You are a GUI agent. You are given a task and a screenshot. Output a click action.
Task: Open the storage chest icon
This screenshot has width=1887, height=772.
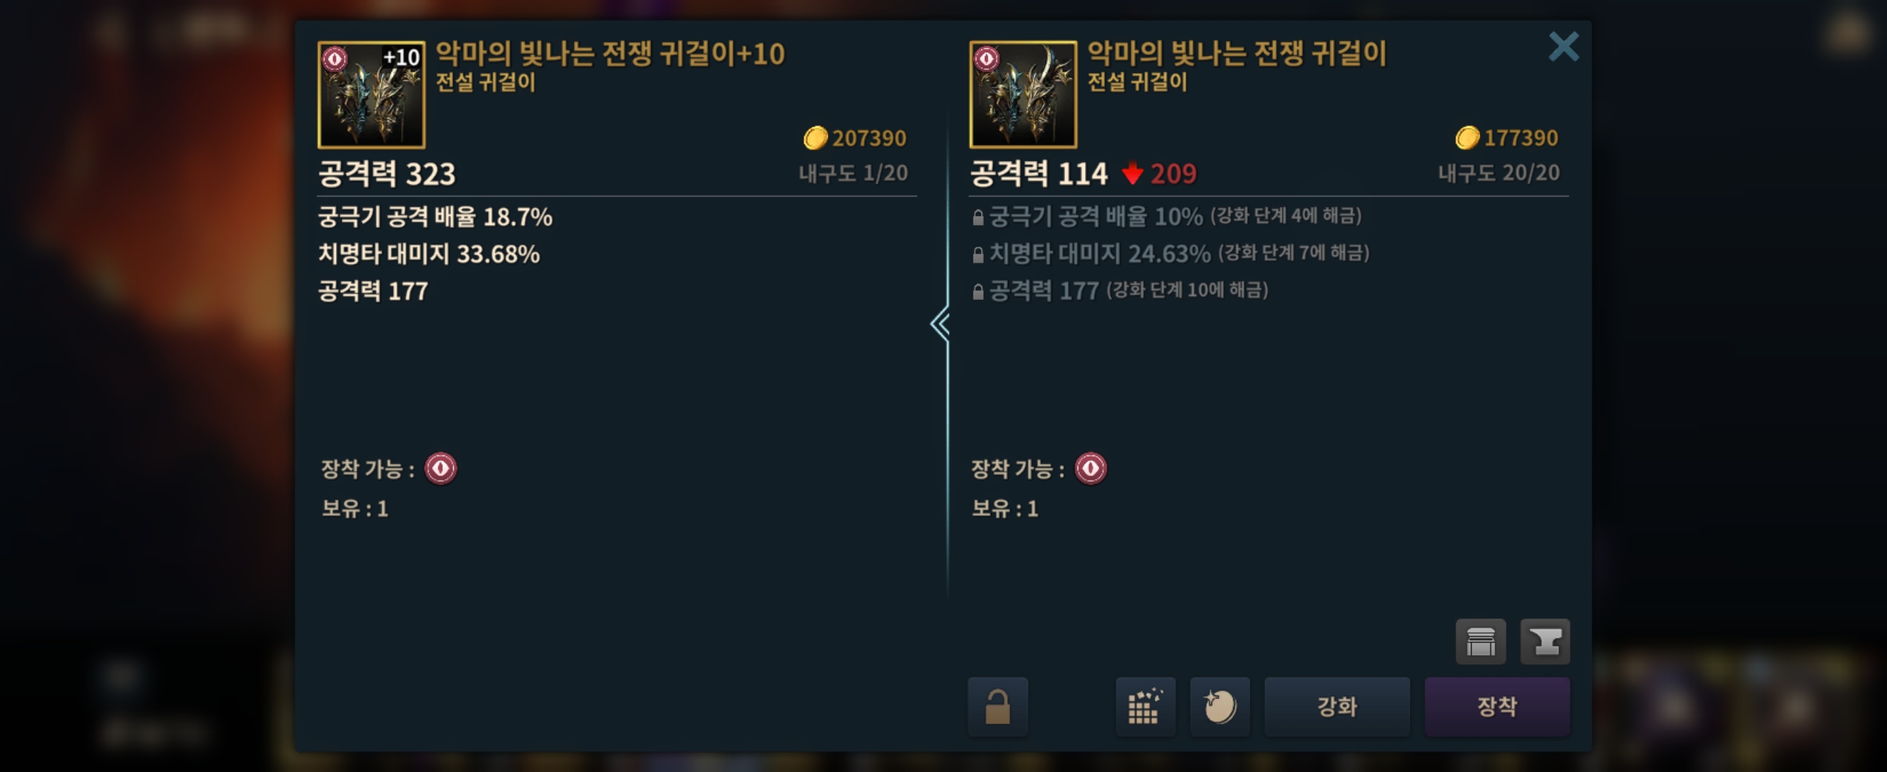coord(1480,642)
